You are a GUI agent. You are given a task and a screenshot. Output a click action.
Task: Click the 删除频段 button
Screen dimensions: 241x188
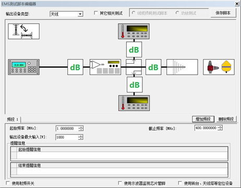point(226,119)
